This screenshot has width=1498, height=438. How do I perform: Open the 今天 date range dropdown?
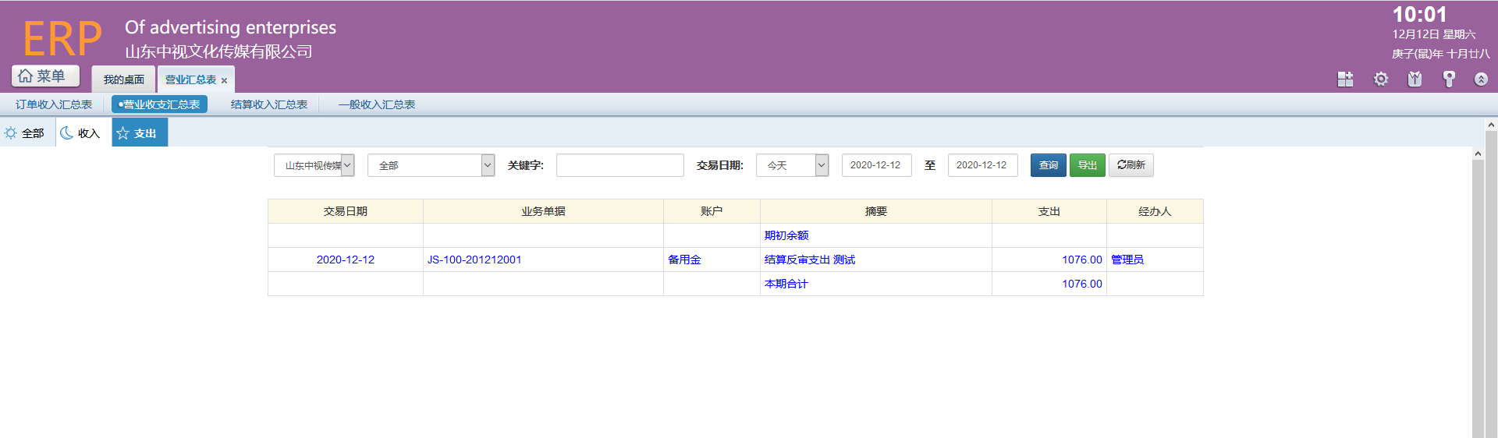pos(792,165)
